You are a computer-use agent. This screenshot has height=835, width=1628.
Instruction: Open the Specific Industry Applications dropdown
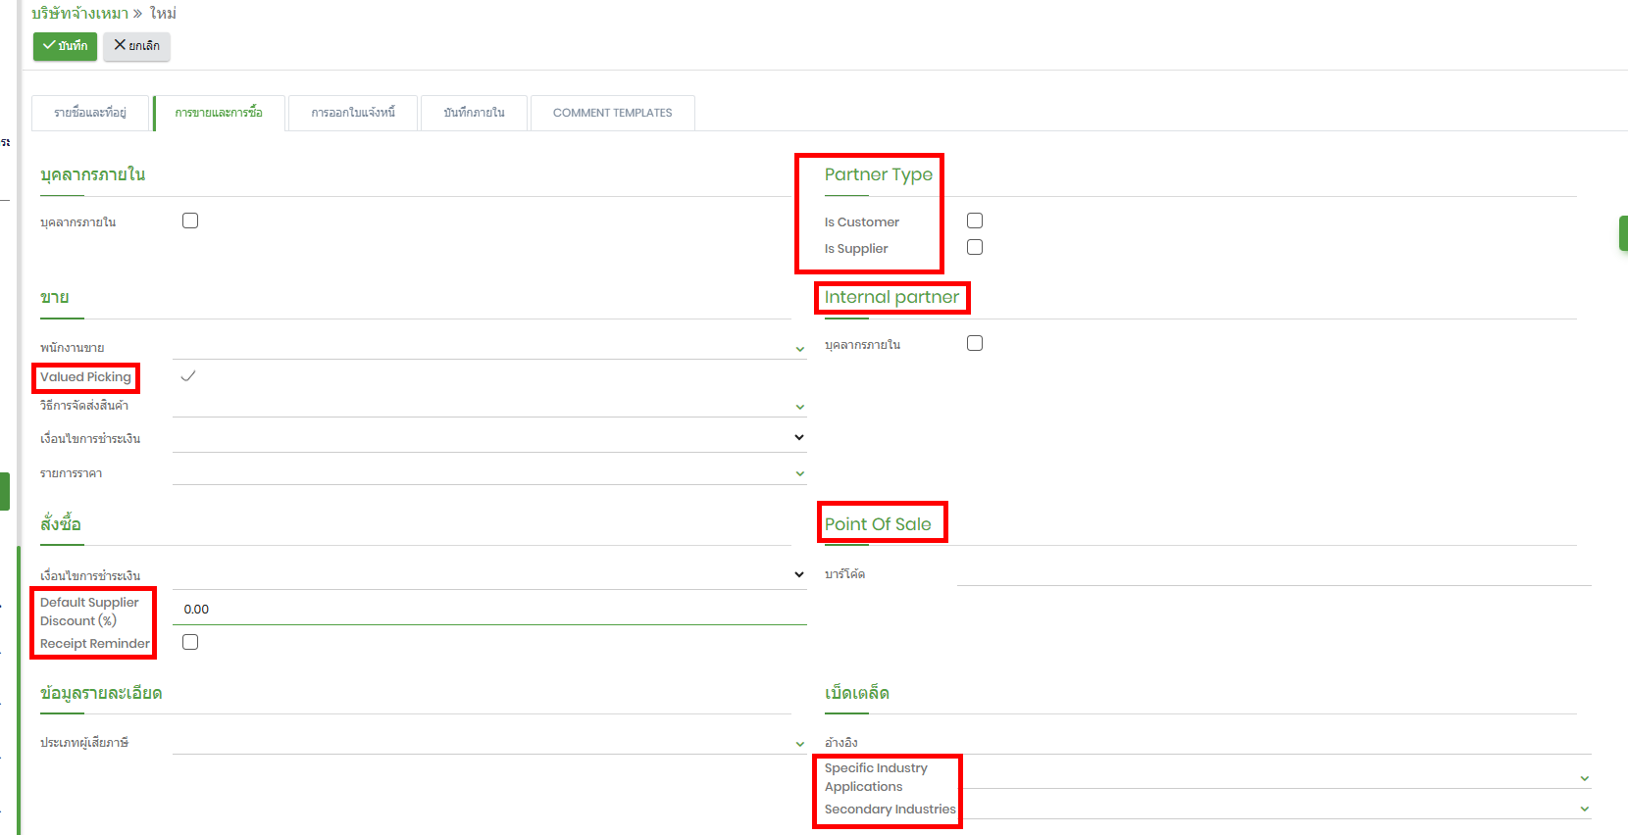pos(1584,778)
